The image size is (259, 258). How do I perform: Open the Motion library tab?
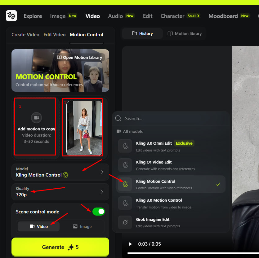pyautogui.click(x=185, y=34)
